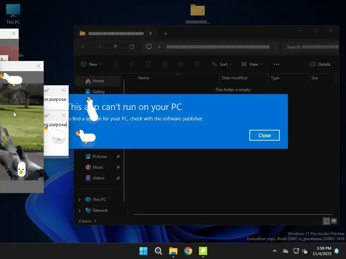This screenshot has height=259, width=346.
Task: Expand Network in navigation tree
Action: click(80, 210)
